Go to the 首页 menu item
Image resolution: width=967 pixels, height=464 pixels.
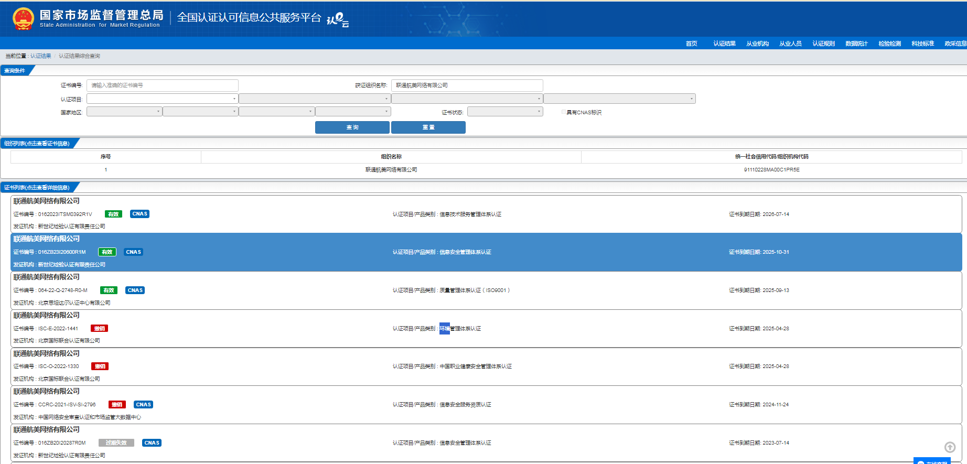click(692, 44)
